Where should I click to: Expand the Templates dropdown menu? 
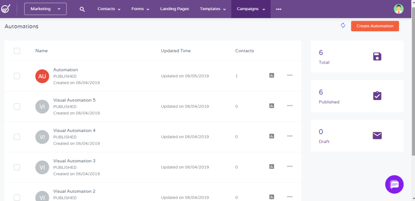coord(213,9)
